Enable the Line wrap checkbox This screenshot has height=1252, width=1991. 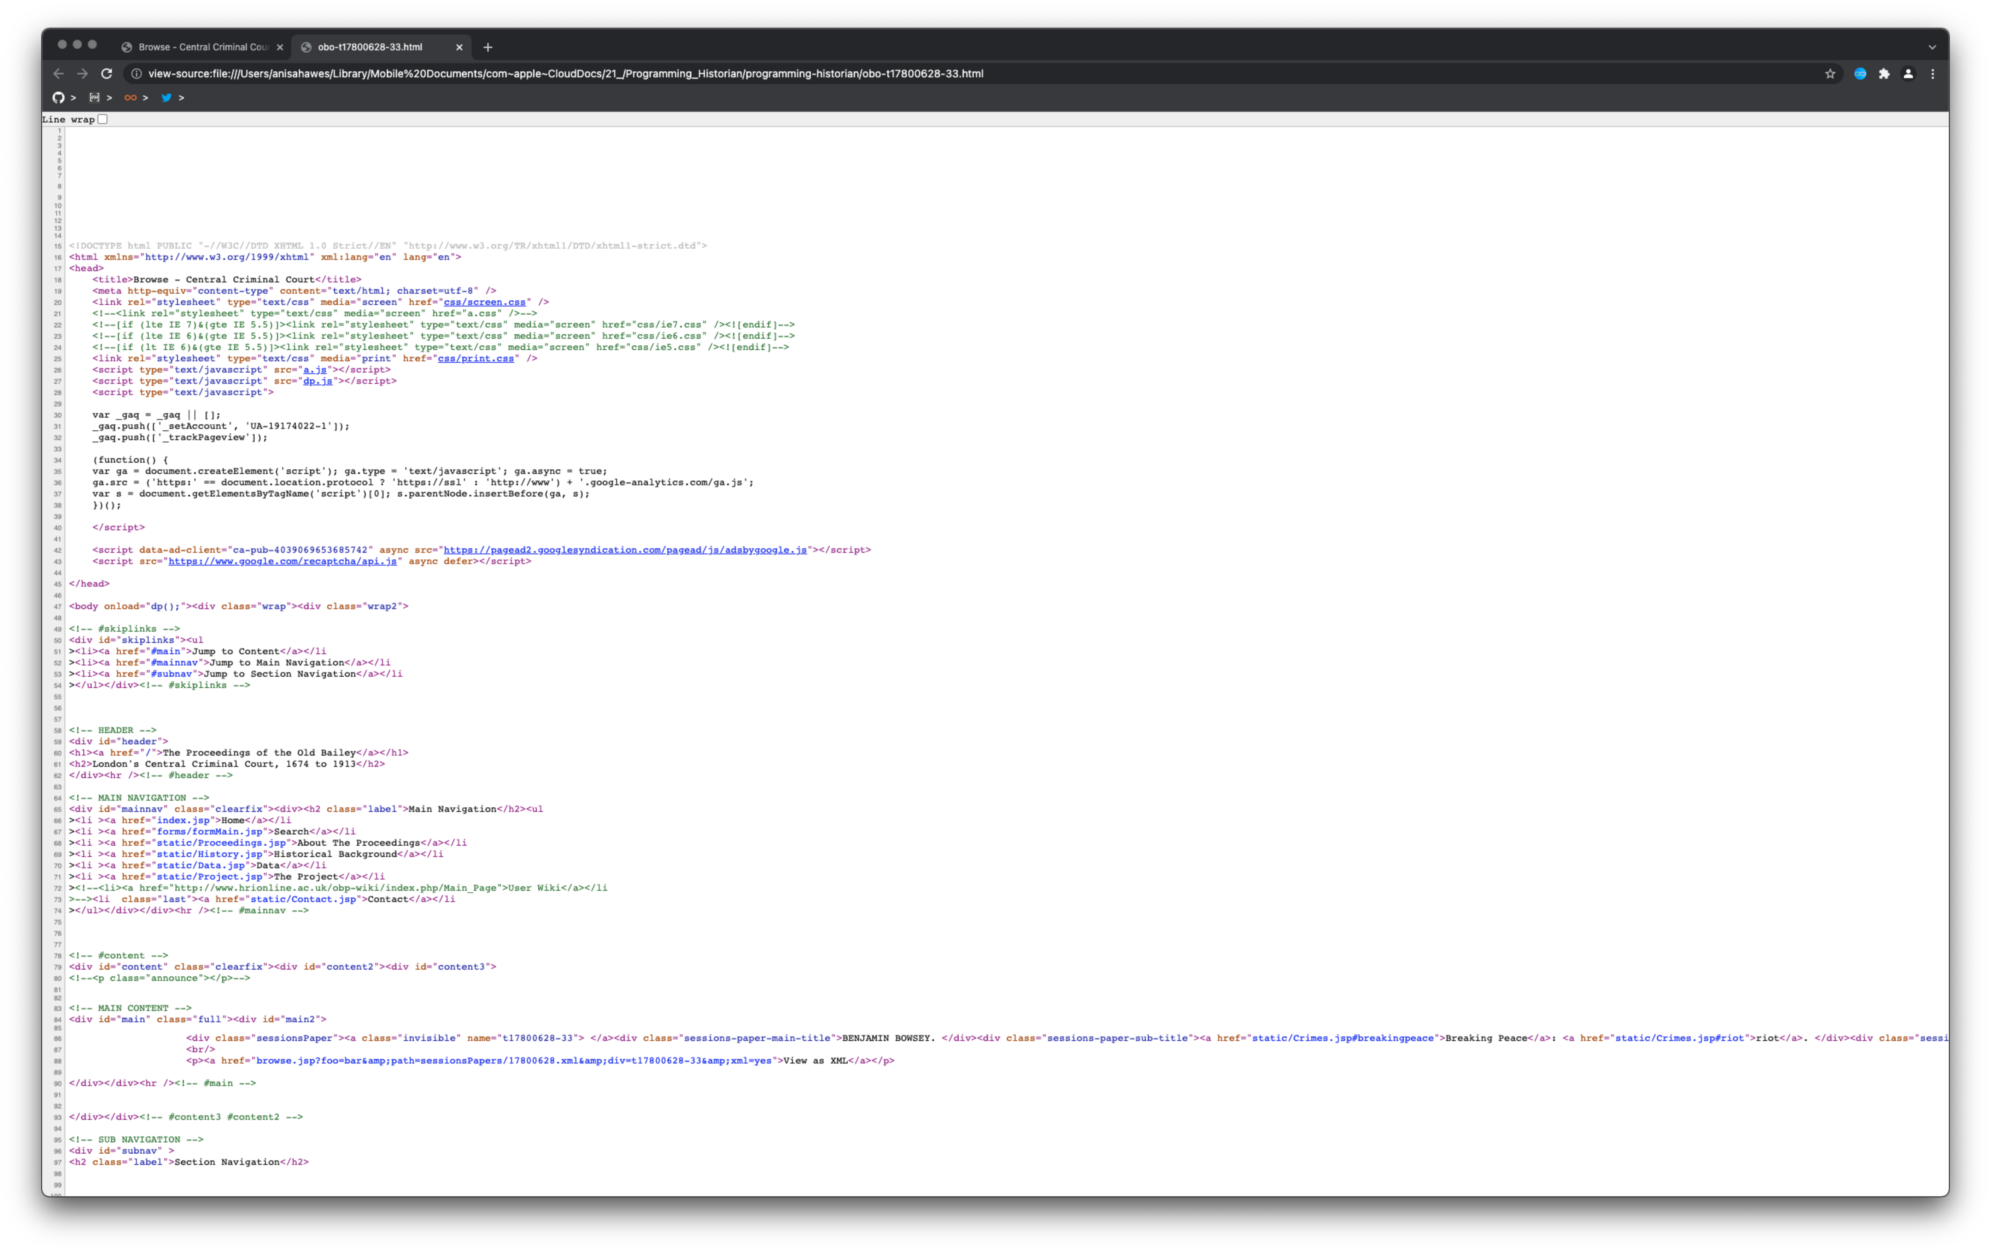[x=102, y=119]
